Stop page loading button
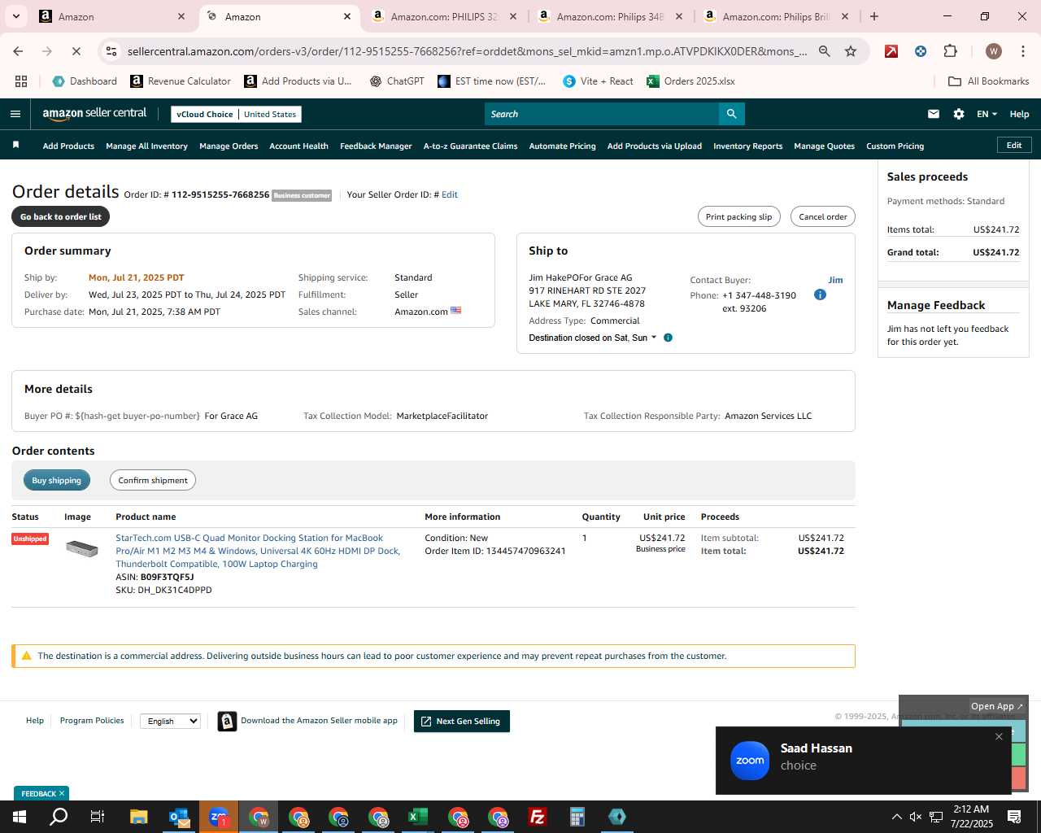This screenshot has height=833, width=1041. pyautogui.click(x=76, y=51)
